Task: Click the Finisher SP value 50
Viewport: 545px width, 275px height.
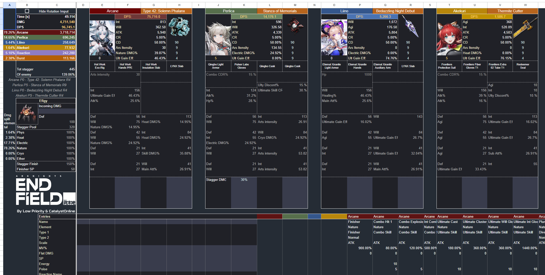Action: click(73, 169)
